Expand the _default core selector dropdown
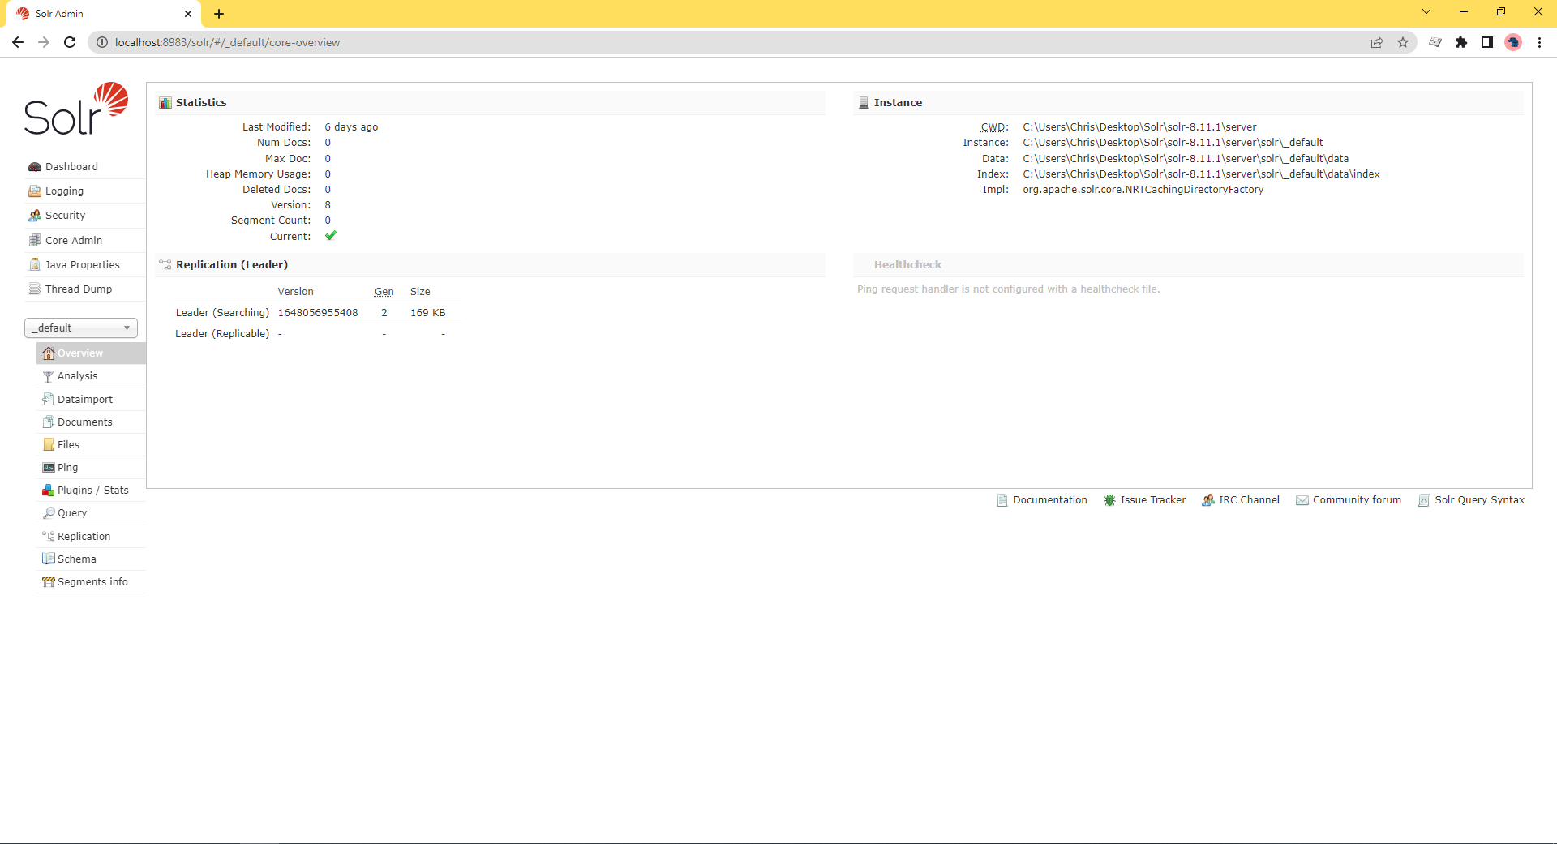The width and height of the screenshot is (1557, 844). point(81,328)
